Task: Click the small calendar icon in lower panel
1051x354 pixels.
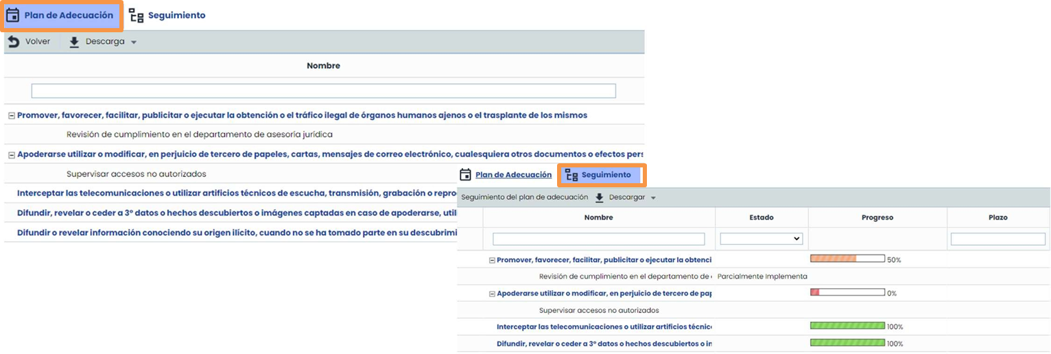Action: (466, 175)
